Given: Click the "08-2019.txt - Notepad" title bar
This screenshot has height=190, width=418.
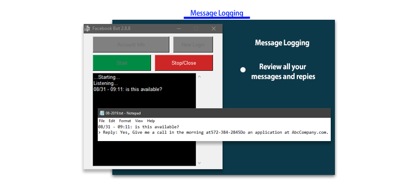Looking at the screenshot, I should point(214,113).
